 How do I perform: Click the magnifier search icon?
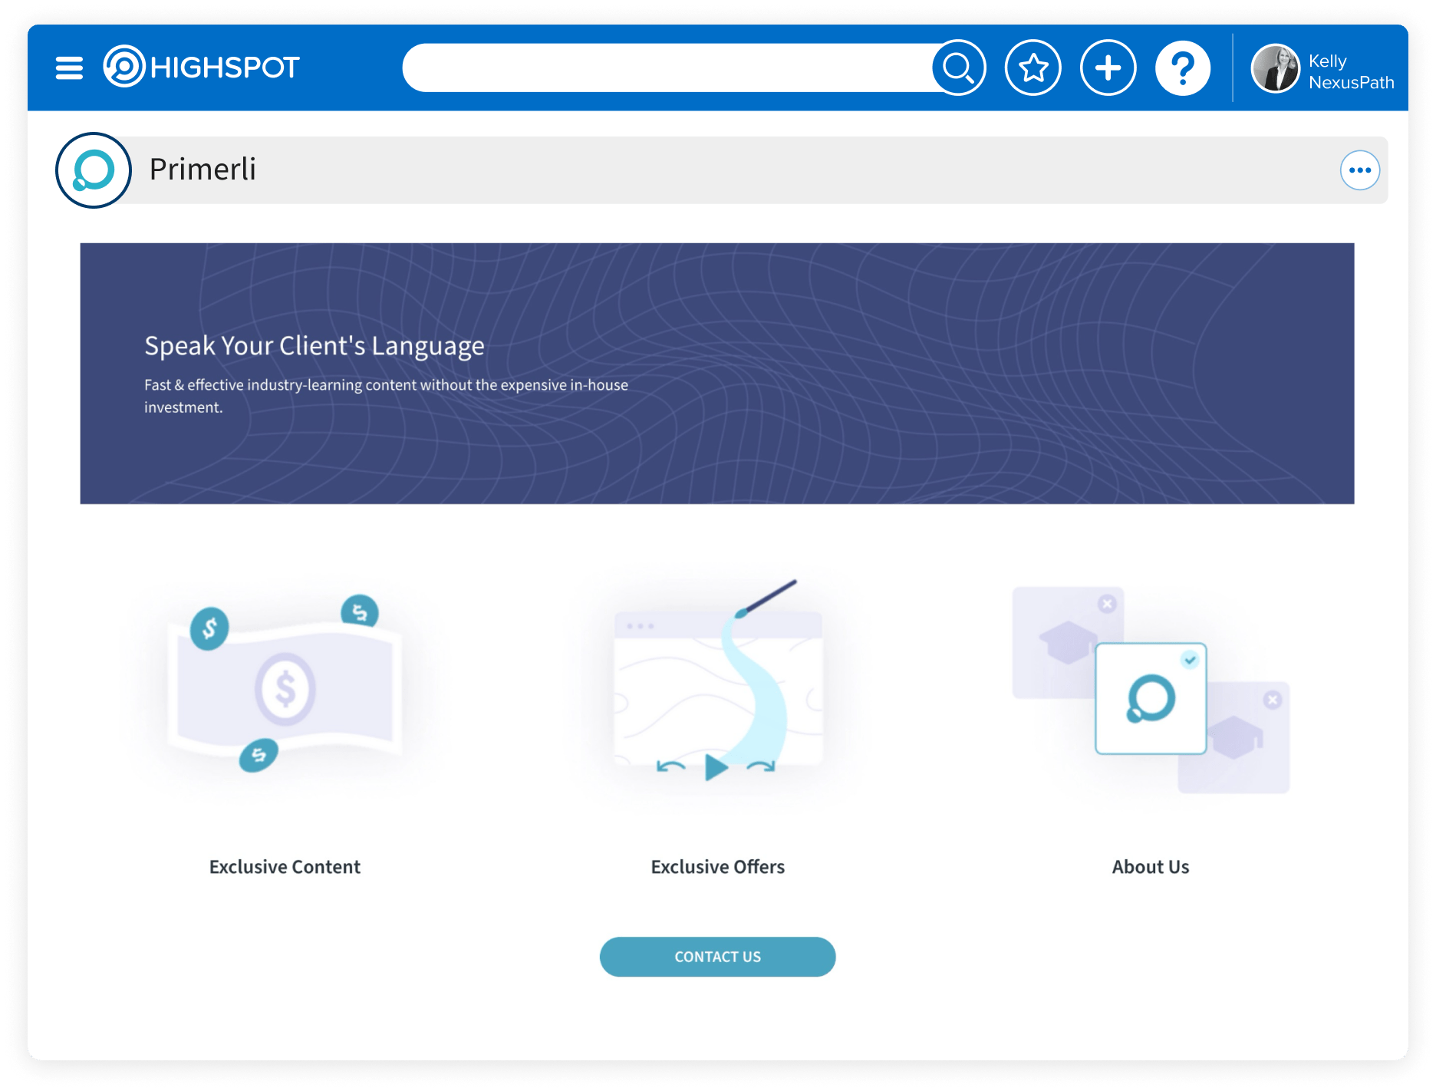point(959,68)
